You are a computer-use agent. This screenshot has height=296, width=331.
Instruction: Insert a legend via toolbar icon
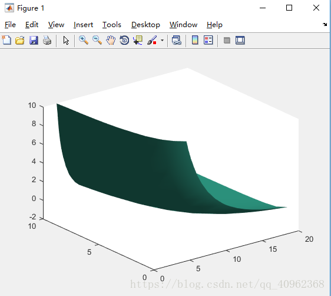click(208, 40)
